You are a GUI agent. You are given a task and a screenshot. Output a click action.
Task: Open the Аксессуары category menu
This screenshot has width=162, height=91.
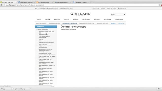86,20
